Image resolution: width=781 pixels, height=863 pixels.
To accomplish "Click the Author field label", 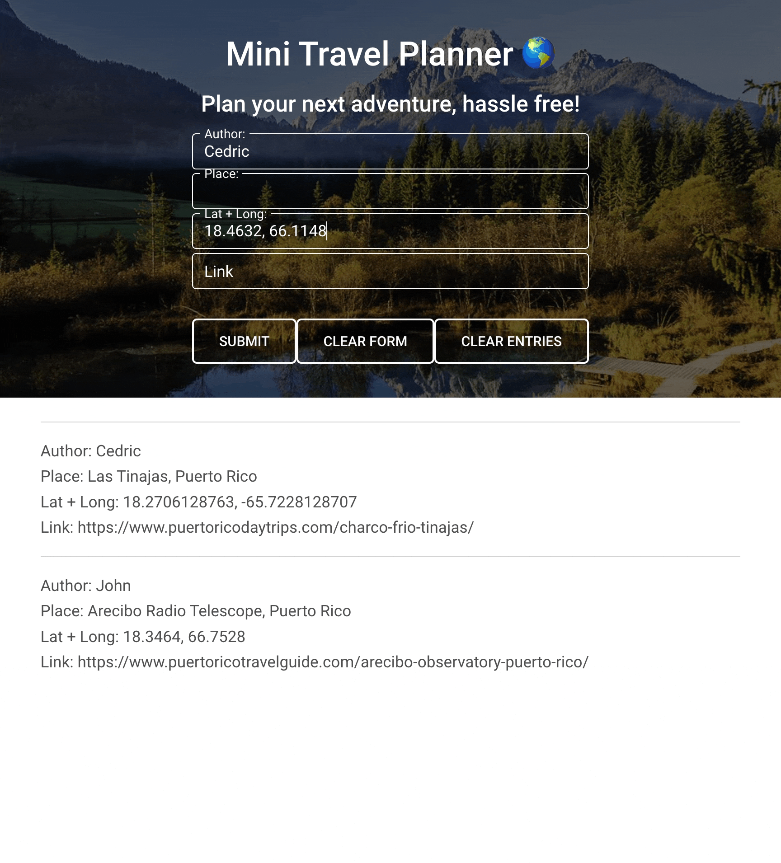I will (225, 134).
